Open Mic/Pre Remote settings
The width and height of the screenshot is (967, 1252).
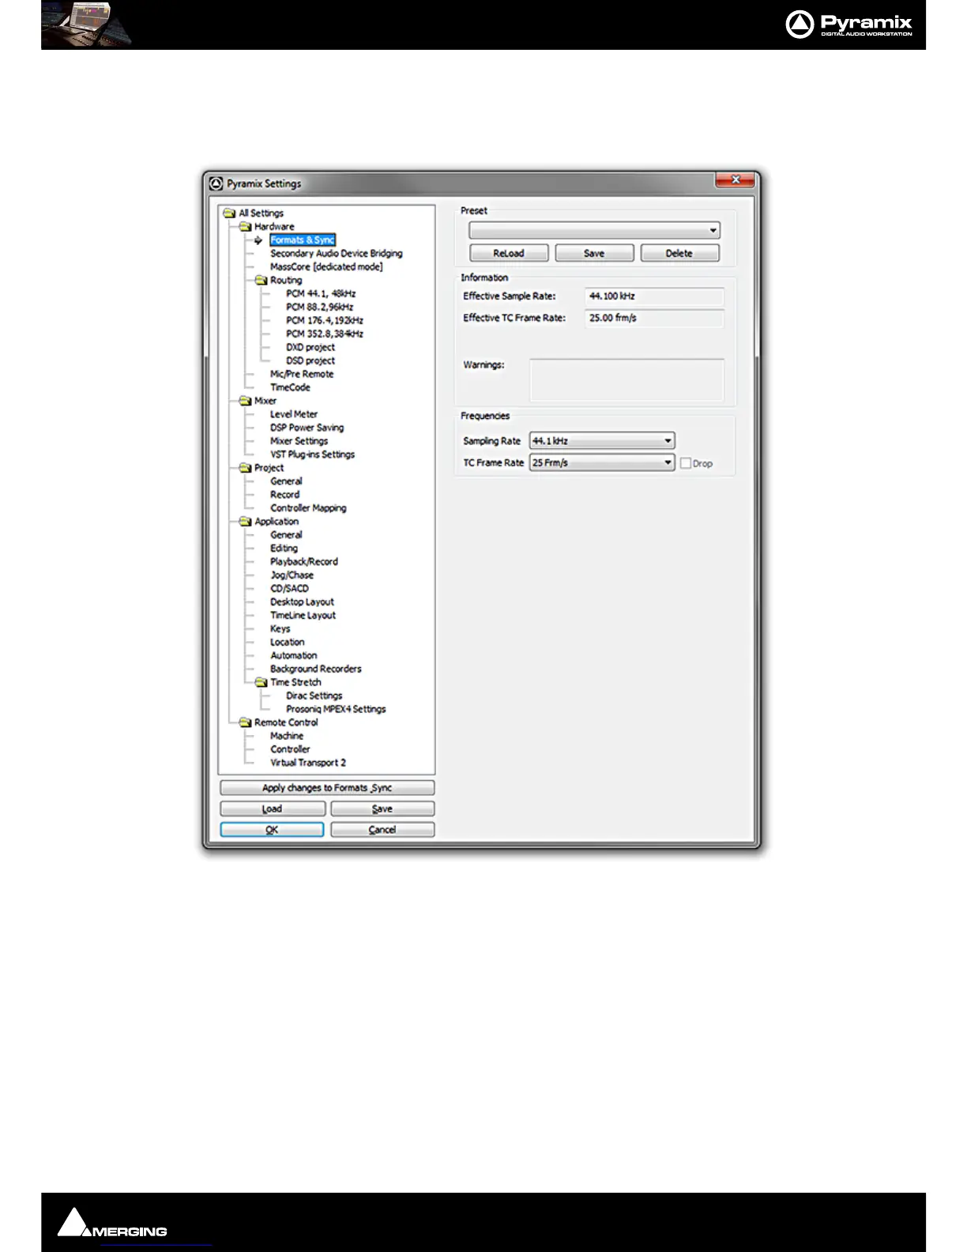(302, 375)
